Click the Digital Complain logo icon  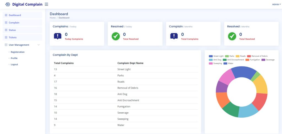point(8,4)
